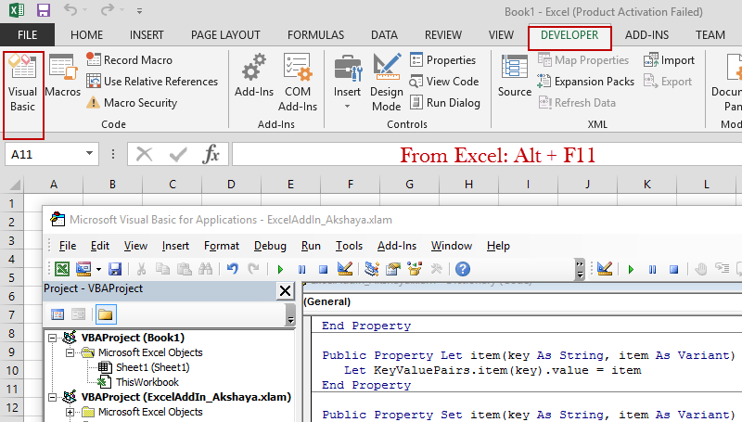This screenshot has width=742, height=422.
Task: Toggle Design Mode icon in VBA Standard toolbar
Action: pos(345,269)
